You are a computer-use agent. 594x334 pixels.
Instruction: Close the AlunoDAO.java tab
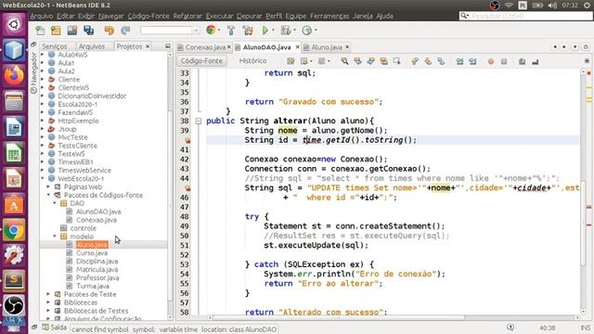[x=297, y=47]
